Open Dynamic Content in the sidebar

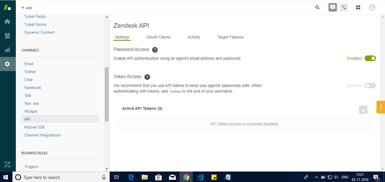click(40, 32)
